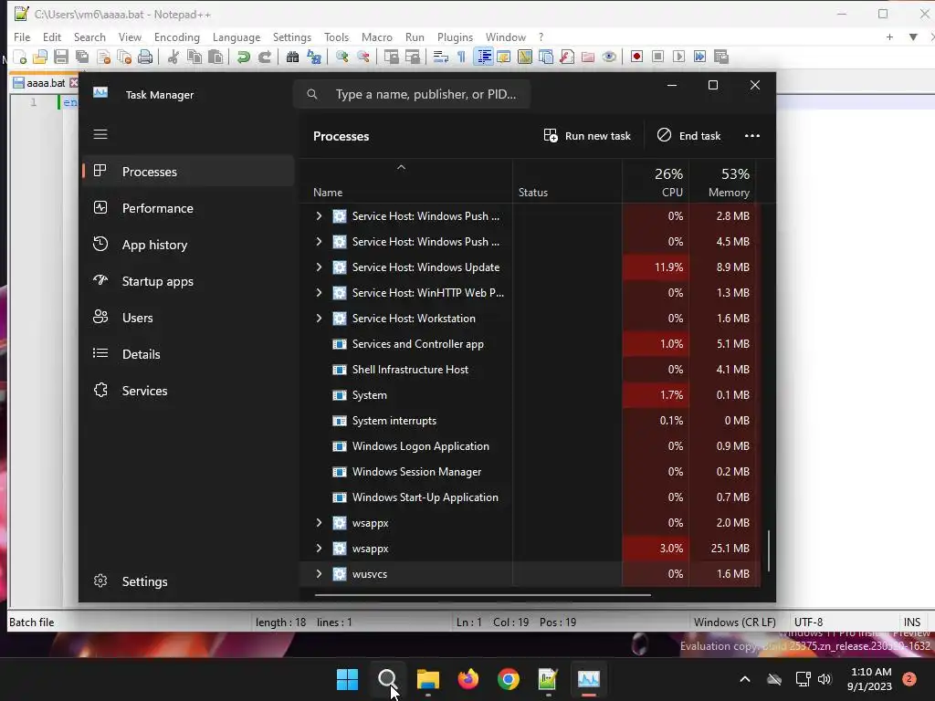
Task: Toggle Show All Characters pilcrow icon
Action: (x=461, y=58)
